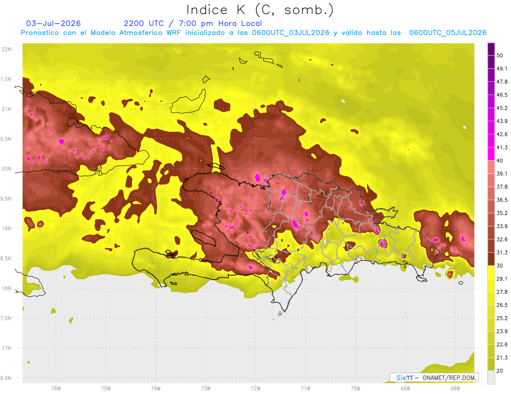The image size is (511, 394).
Task: Click the longitude label '71W'
Action: click(305, 388)
